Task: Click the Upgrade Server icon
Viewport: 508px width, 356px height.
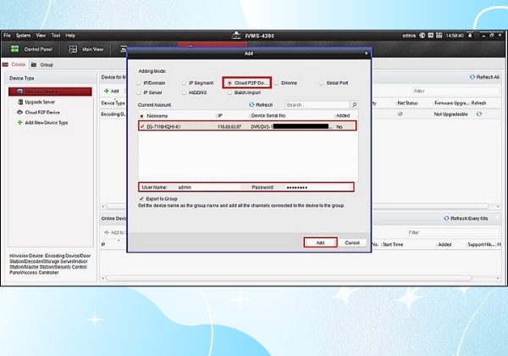Action: pos(20,102)
